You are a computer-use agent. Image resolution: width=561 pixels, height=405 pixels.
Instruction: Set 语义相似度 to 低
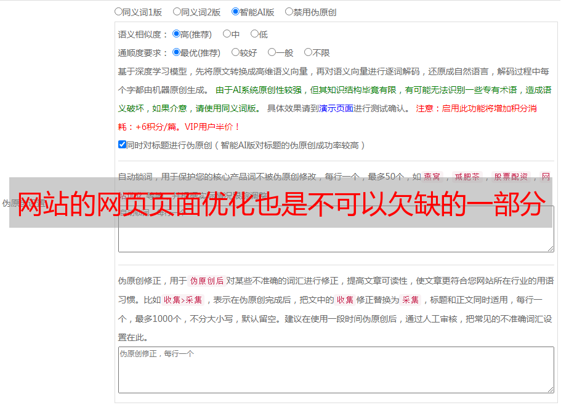tap(254, 34)
